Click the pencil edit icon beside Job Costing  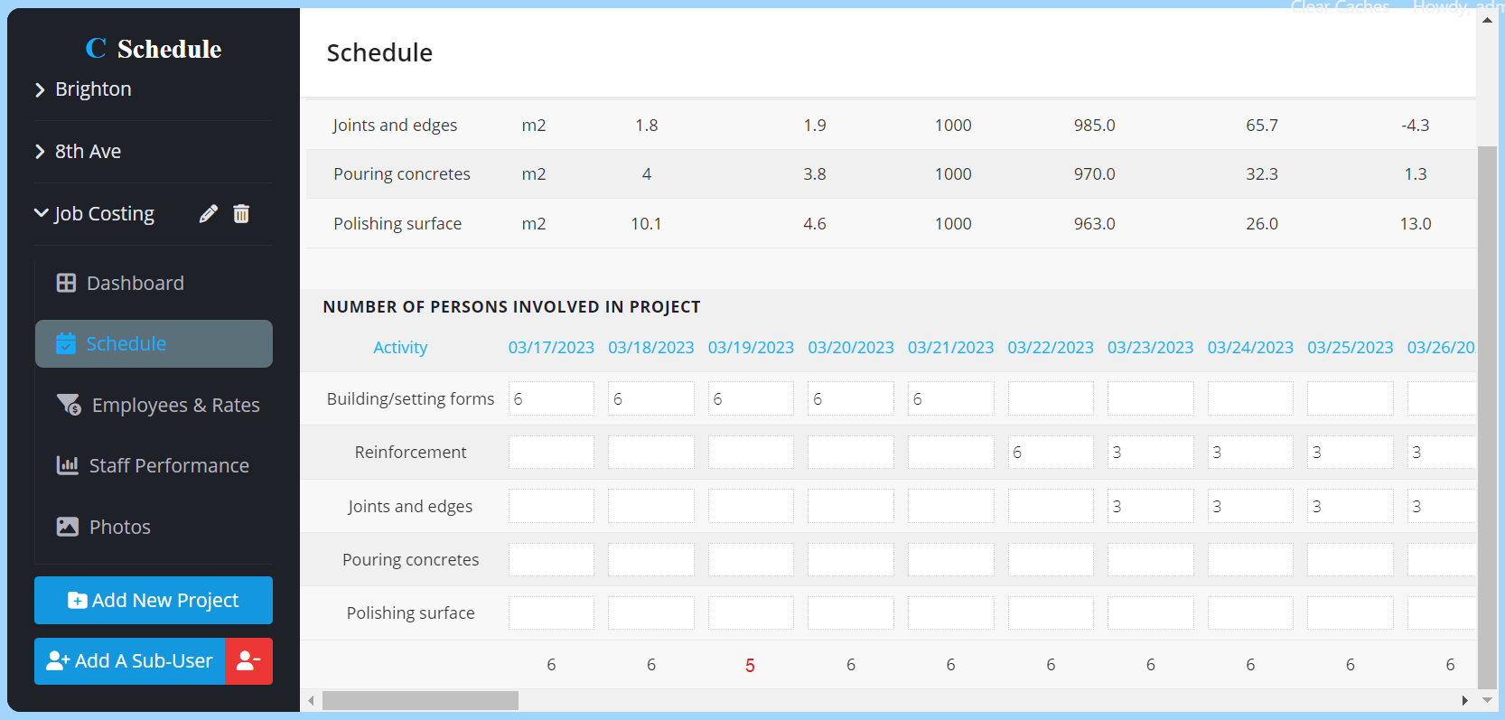tap(209, 214)
